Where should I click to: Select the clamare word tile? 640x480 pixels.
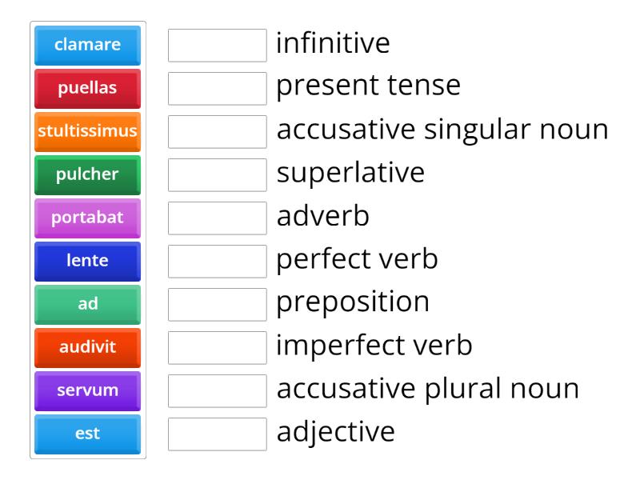tap(86, 46)
